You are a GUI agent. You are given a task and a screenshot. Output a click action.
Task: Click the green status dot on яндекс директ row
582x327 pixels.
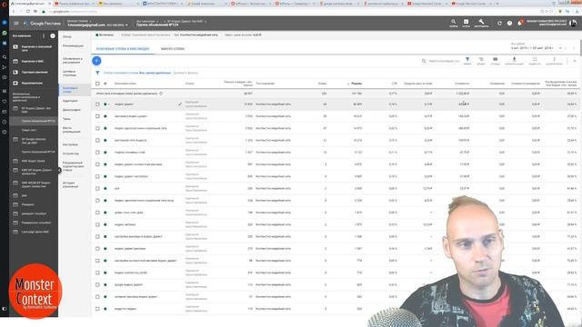click(x=105, y=104)
